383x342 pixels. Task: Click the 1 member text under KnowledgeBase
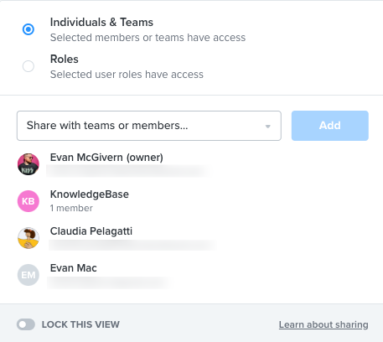click(71, 208)
